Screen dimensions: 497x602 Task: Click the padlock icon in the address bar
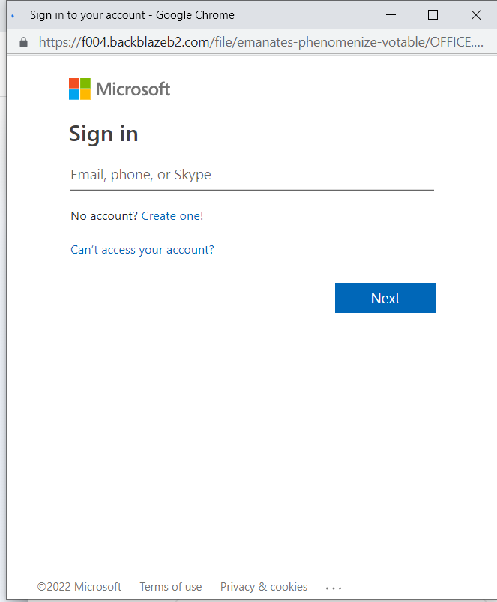click(x=23, y=42)
